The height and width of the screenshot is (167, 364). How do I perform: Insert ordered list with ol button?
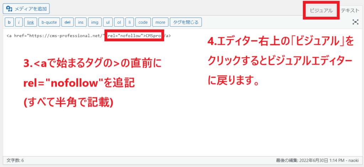[x=119, y=22]
